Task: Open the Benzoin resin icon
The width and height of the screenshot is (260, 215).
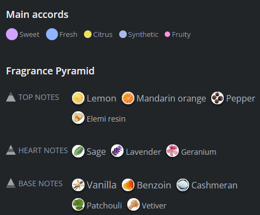Action: click(128, 185)
